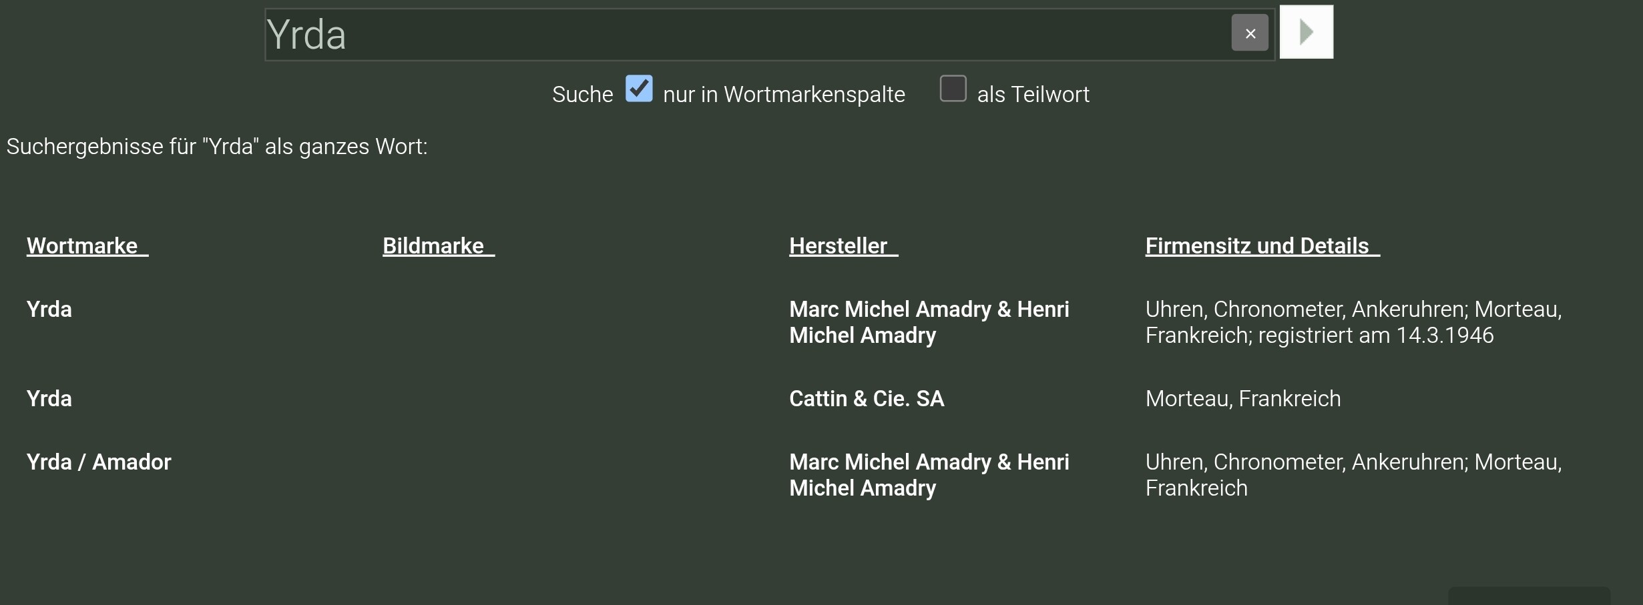1643x605 pixels.
Task: Clear the search field with the X button
Action: click(1249, 33)
